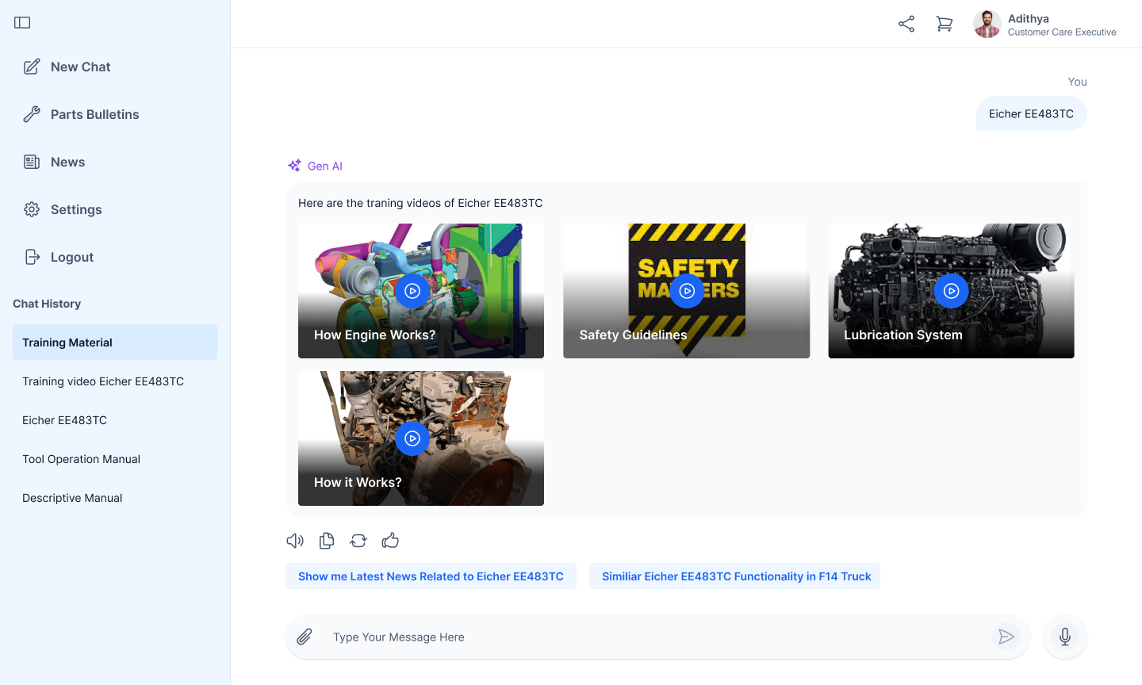Open the shopping cart icon
The image size is (1142, 685).
click(x=945, y=24)
